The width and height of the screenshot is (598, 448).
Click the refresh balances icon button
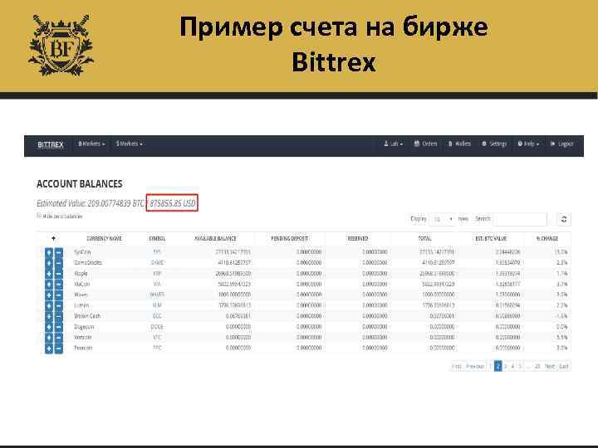(564, 219)
